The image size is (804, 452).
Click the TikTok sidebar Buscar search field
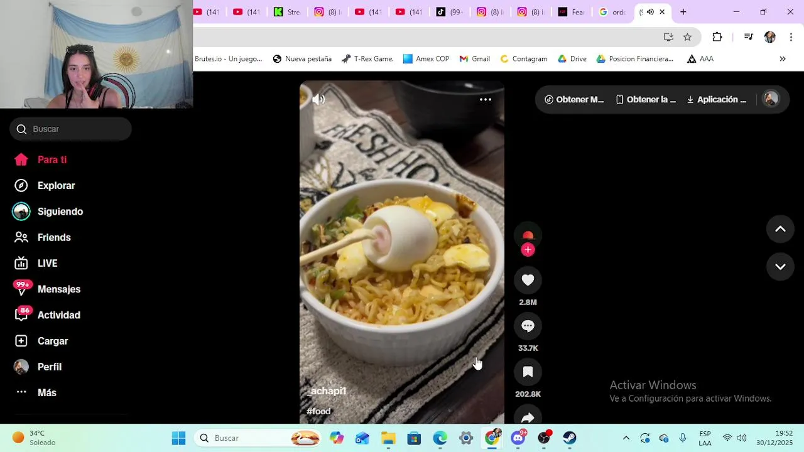tap(70, 129)
